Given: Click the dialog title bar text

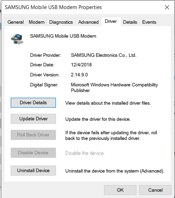Looking at the screenshot, I should click(x=53, y=7).
